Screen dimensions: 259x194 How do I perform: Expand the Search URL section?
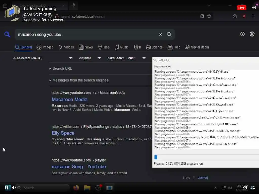click(61, 68)
